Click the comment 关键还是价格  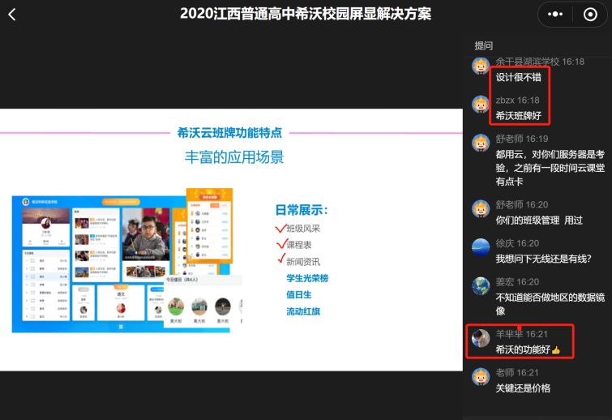523,388
